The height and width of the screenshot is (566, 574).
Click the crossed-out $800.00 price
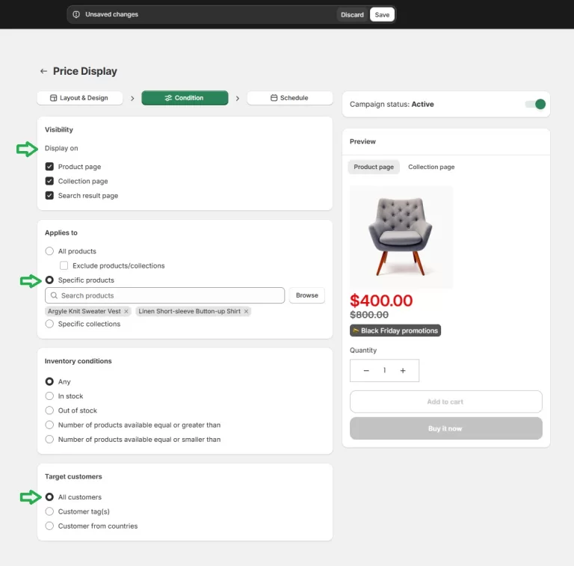369,315
